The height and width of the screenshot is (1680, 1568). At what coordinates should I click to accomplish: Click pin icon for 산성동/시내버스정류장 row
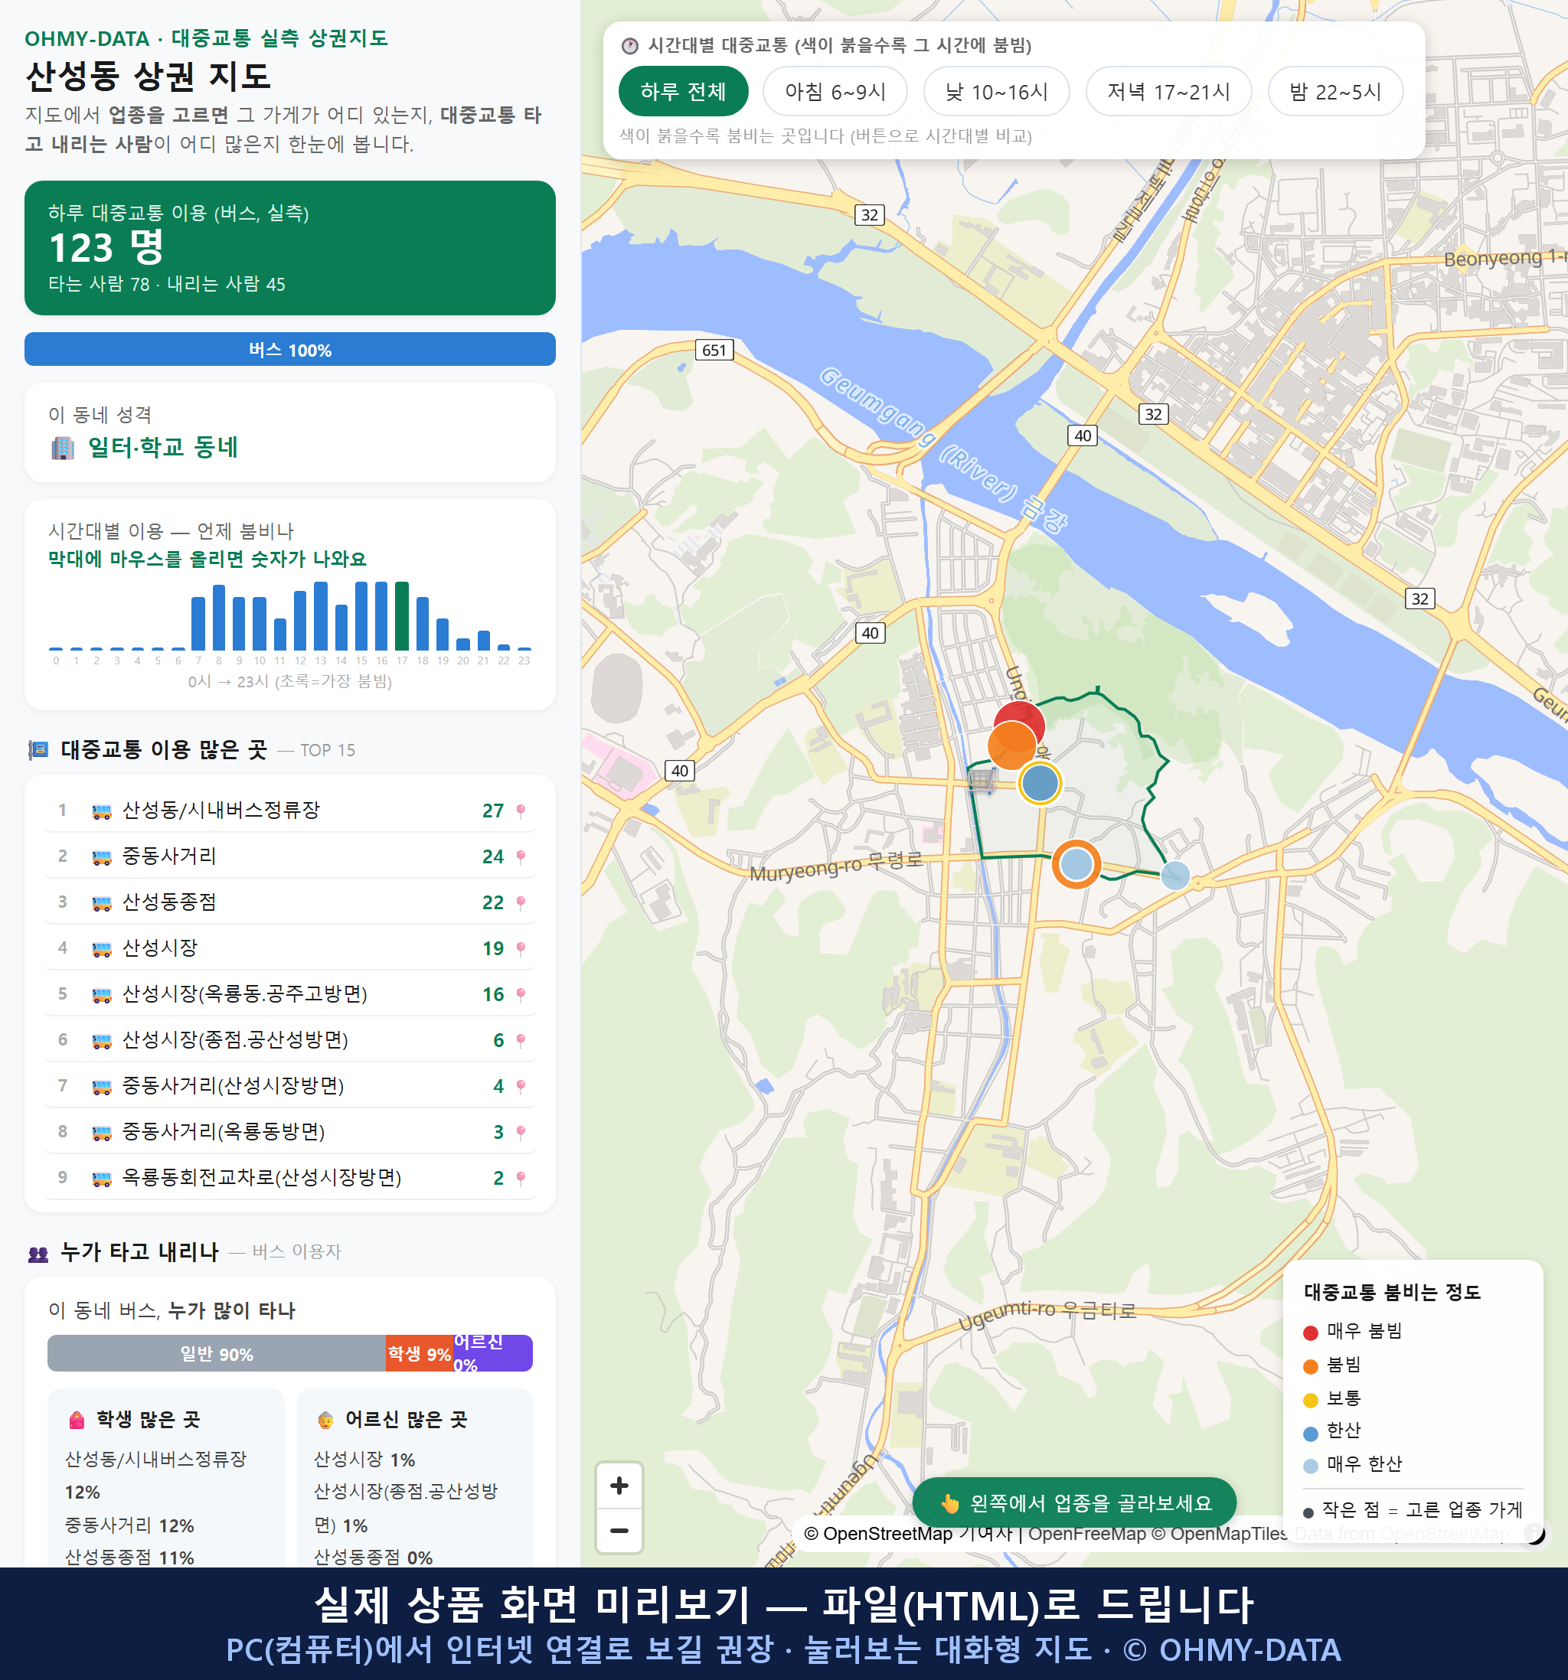click(521, 811)
